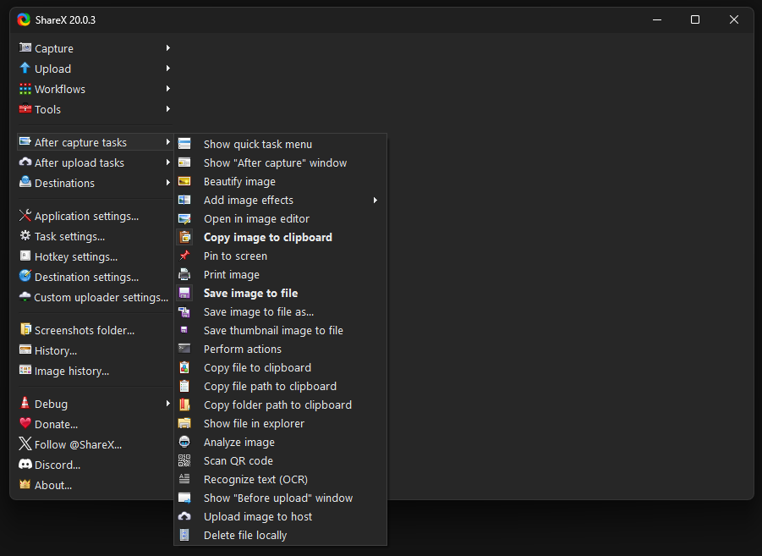Expand the Add image effects submenu arrow
Viewport: 762px width, 556px height.
(375, 200)
